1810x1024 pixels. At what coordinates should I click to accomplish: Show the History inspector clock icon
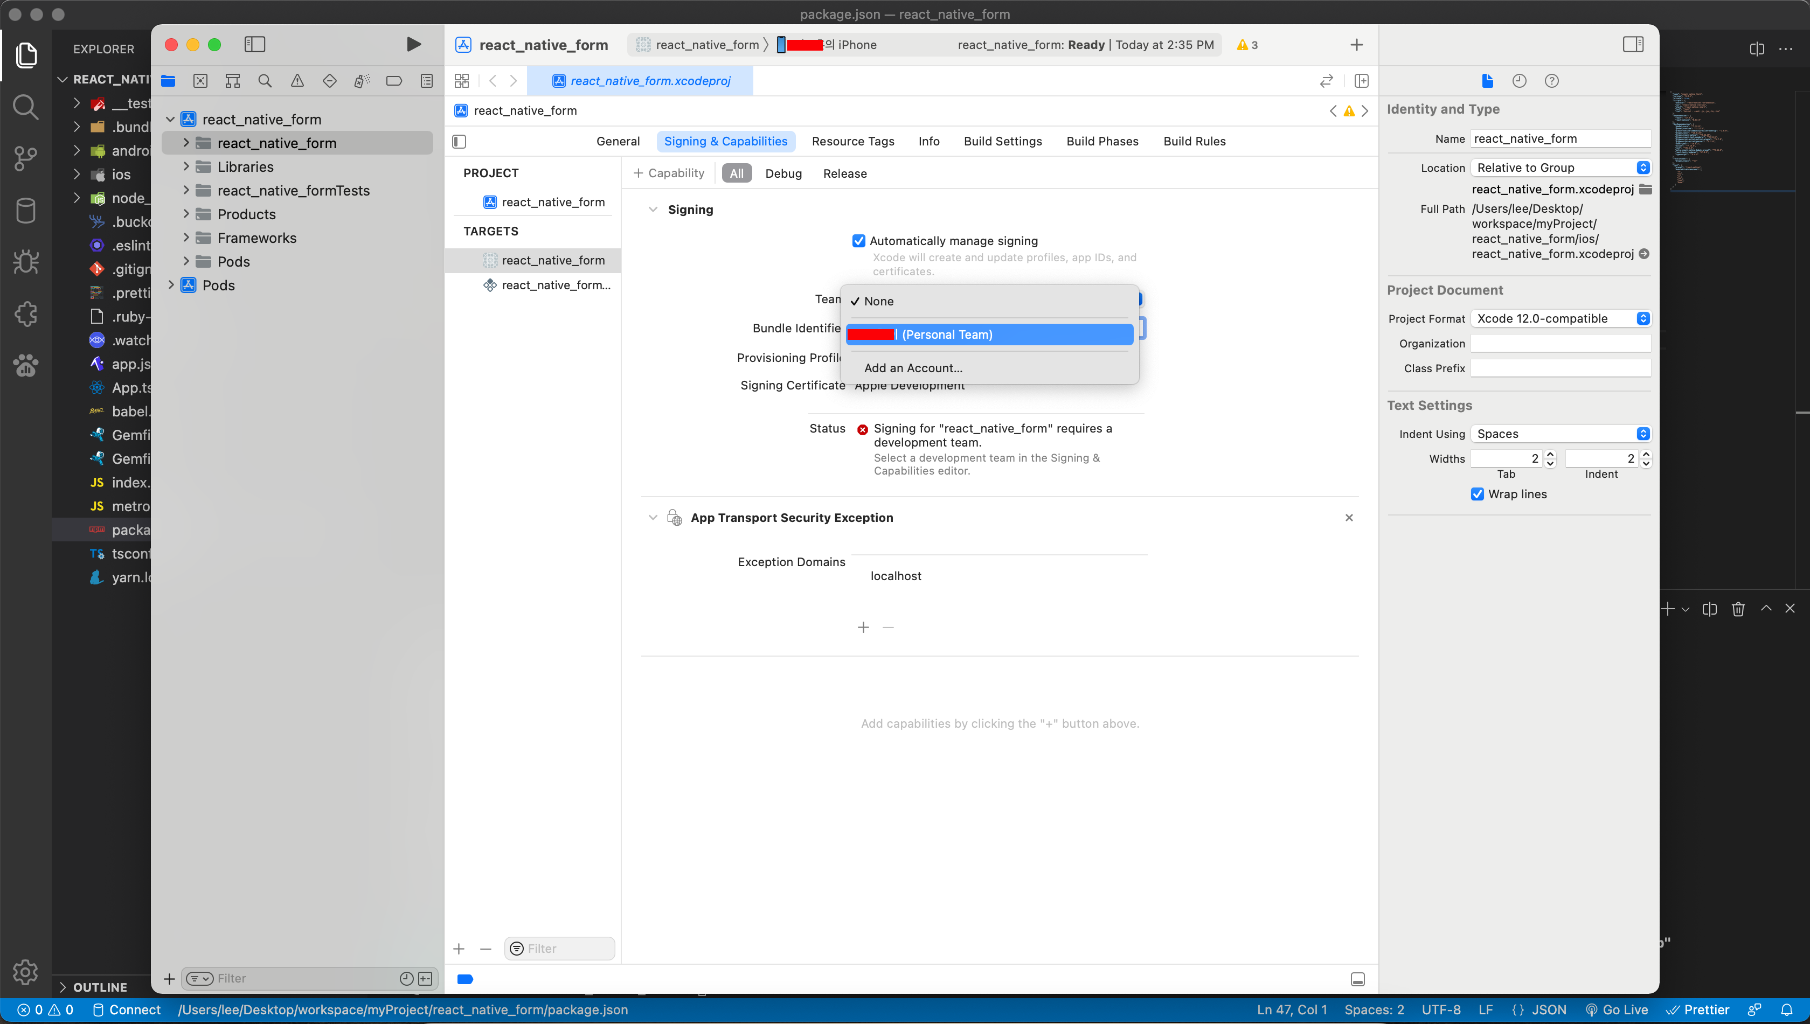coord(1519,81)
